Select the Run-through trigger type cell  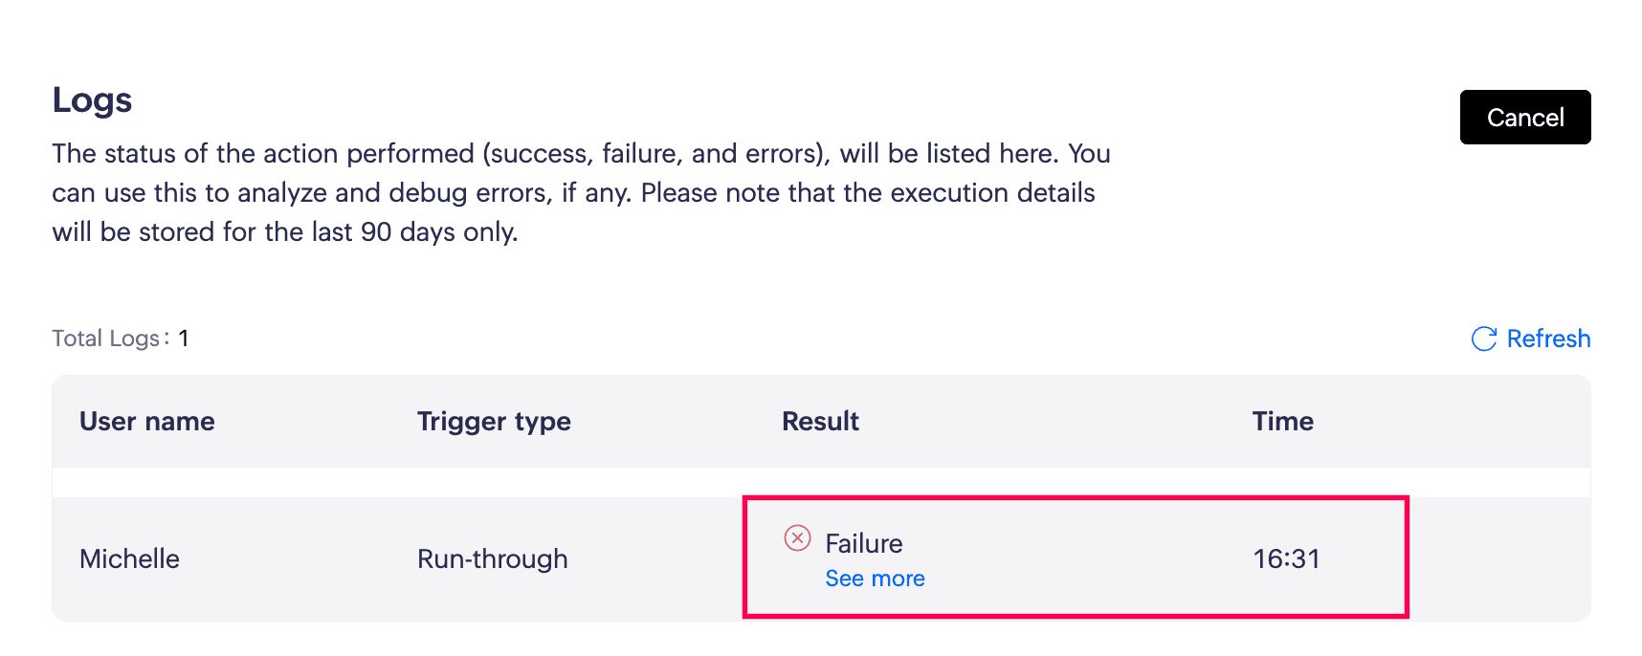click(x=492, y=558)
